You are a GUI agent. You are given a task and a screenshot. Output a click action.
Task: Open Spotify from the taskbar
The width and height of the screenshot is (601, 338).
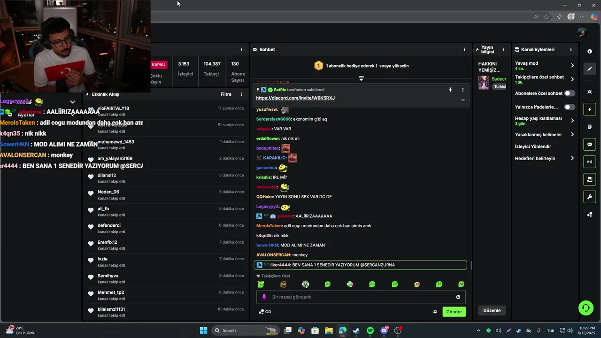pos(370,330)
